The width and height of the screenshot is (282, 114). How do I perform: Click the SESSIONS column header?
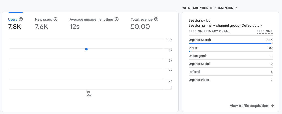point(264,31)
